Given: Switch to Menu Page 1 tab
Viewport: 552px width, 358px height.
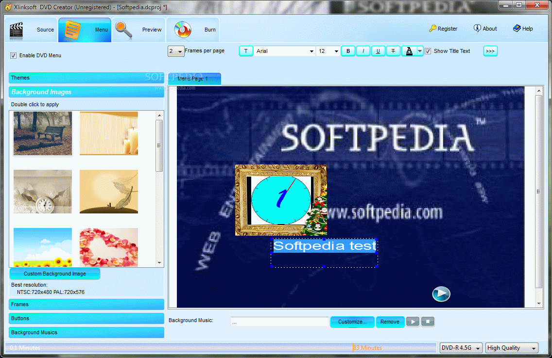Looking at the screenshot, I should tap(194, 79).
